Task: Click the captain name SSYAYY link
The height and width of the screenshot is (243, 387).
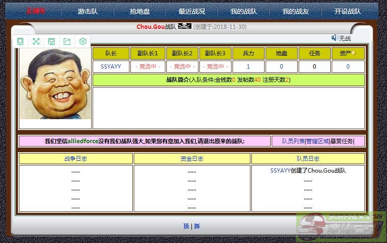Action: point(111,67)
